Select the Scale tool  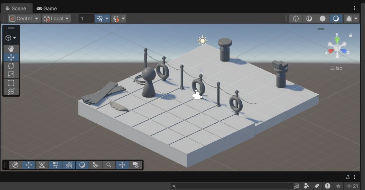click(11, 74)
